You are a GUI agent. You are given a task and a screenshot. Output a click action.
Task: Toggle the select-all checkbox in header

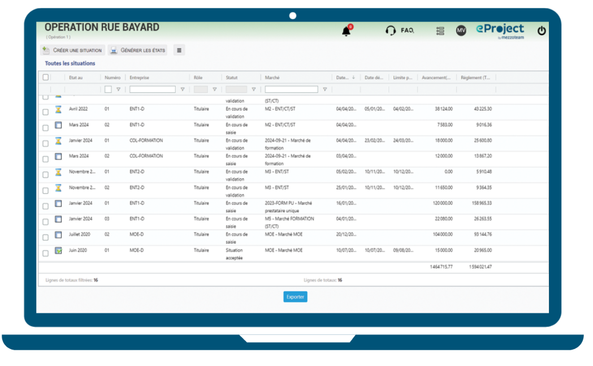[x=46, y=77]
